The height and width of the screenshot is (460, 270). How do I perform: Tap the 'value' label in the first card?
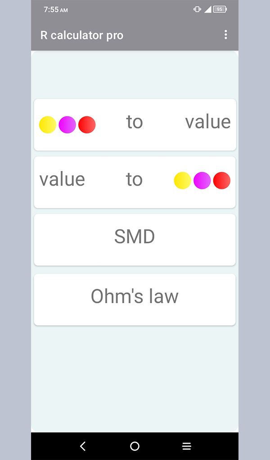[208, 122]
